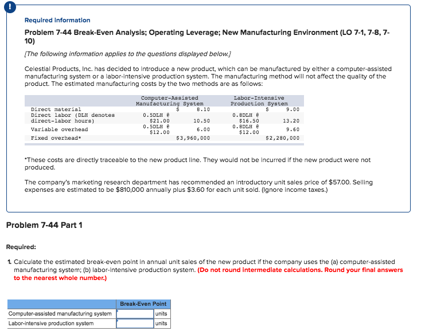Click the blue exclamation alert icon
The width and height of the screenshot is (421, 335).
(10, 7)
